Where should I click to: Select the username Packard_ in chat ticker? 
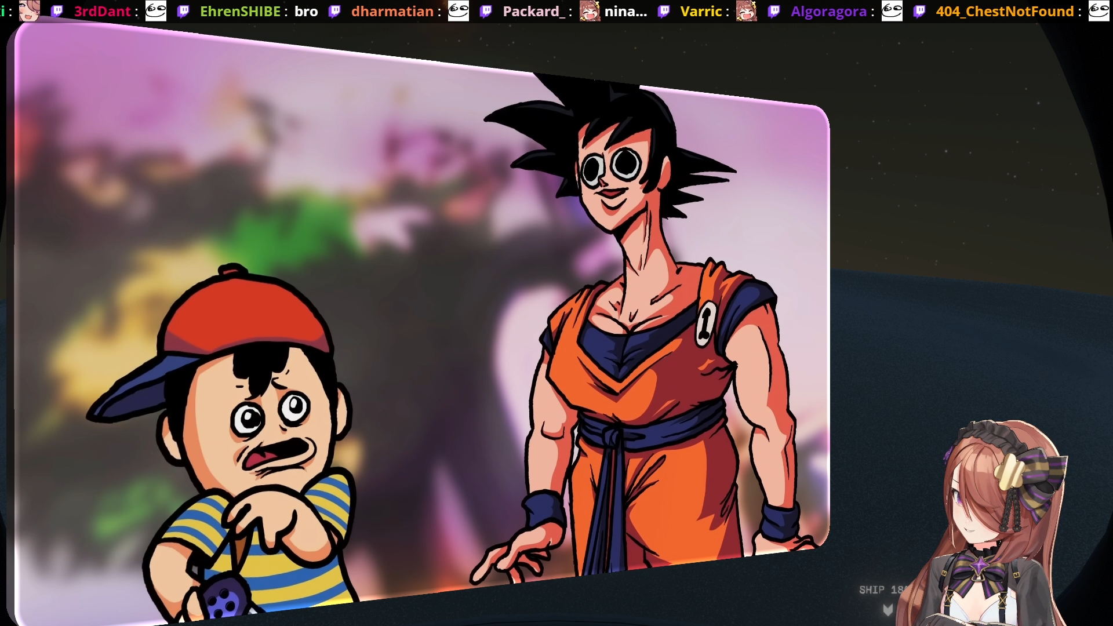click(x=534, y=12)
